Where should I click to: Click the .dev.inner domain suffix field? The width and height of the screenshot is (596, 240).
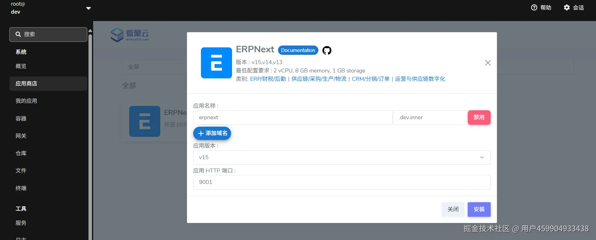[x=430, y=118]
